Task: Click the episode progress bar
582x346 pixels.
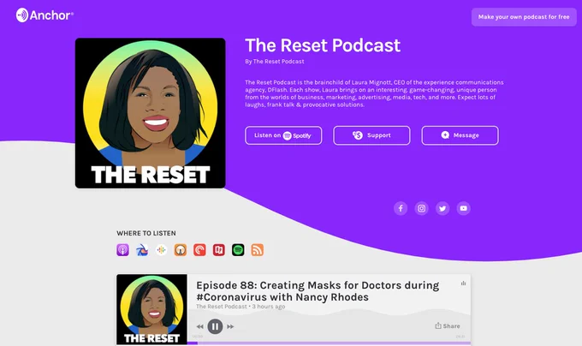Action: point(329,343)
